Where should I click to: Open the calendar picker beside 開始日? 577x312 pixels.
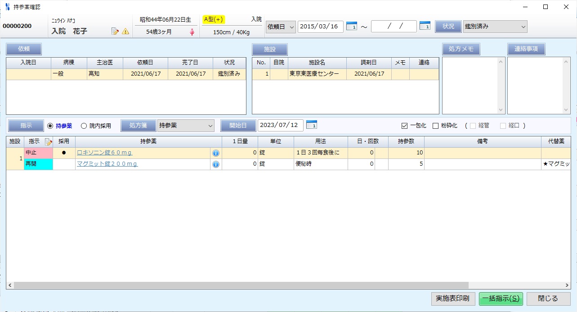tap(312, 125)
